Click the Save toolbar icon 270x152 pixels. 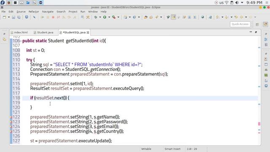(x=13, y=17)
